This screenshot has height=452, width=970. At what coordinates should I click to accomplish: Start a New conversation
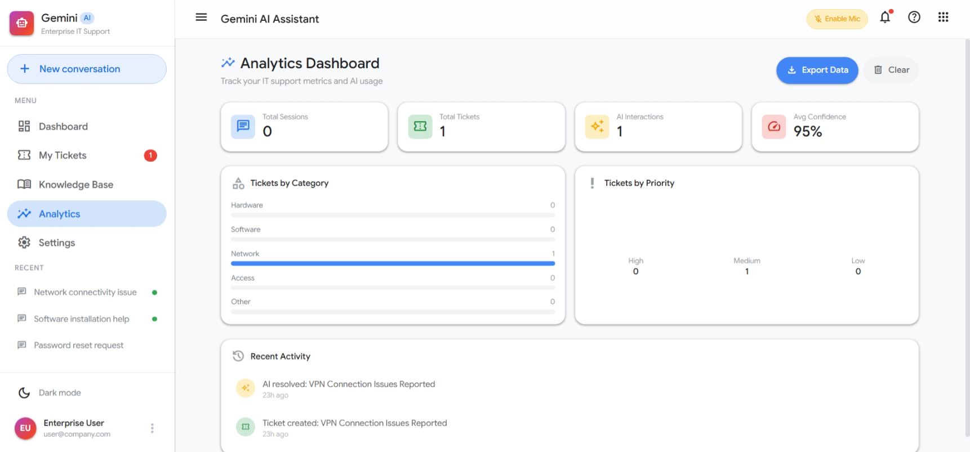click(x=87, y=69)
